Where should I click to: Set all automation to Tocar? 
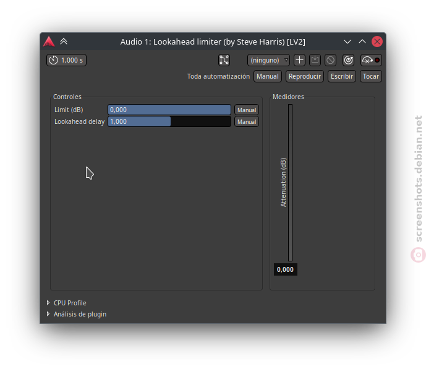point(371,76)
